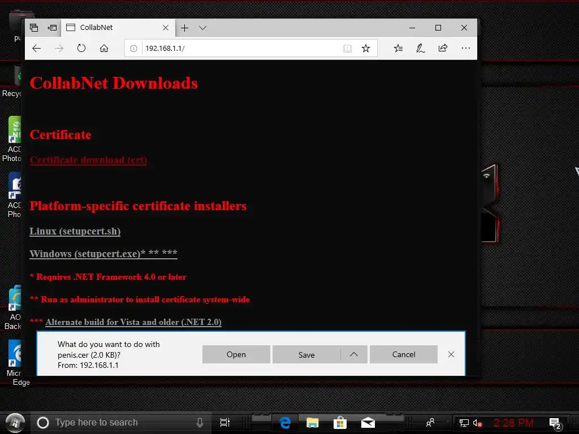Click the Run as administrator note

tap(140, 300)
